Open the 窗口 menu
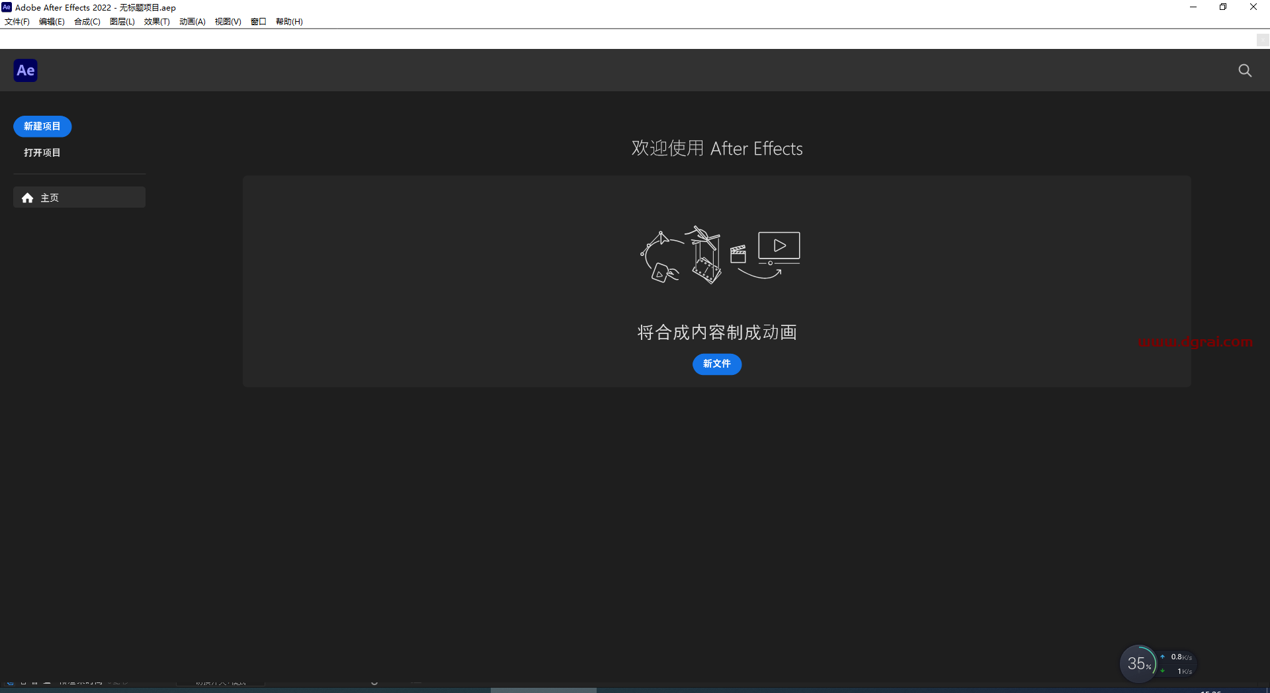1270x693 pixels. tap(258, 21)
